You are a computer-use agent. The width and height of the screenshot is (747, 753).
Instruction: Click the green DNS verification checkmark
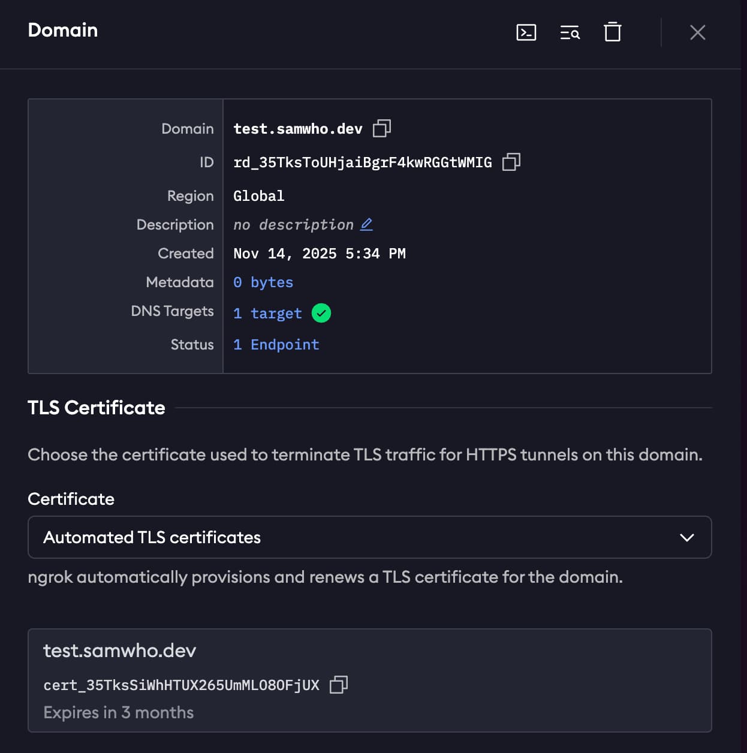pyautogui.click(x=321, y=312)
